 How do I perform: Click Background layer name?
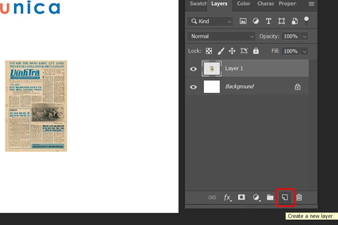pos(239,87)
